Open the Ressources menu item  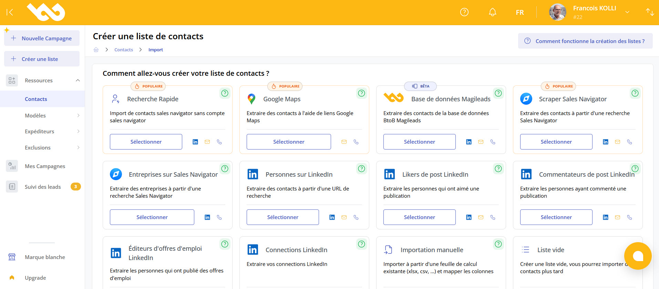pyautogui.click(x=39, y=80)
